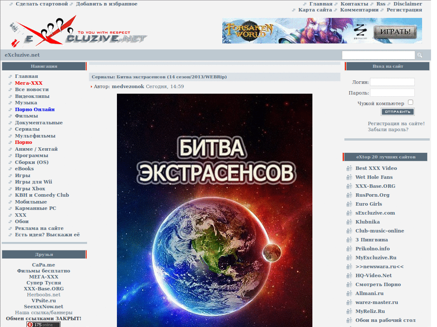Screen dimensions: 437x327
Task: Open eBooks section
Action: (24, 169)
